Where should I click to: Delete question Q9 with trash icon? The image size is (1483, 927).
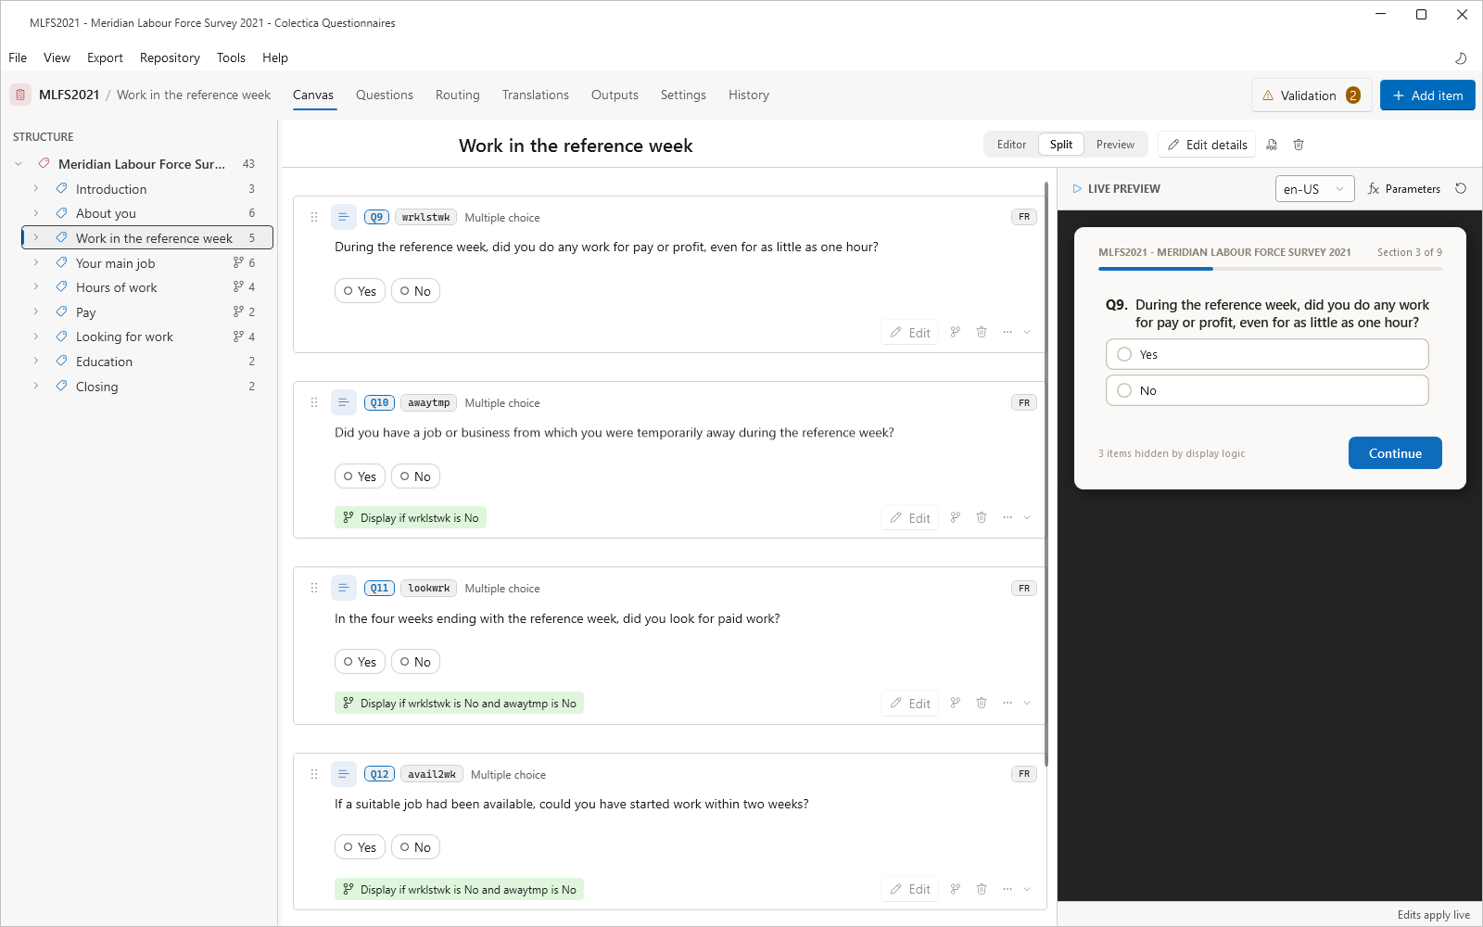click(x=982, y=332)
